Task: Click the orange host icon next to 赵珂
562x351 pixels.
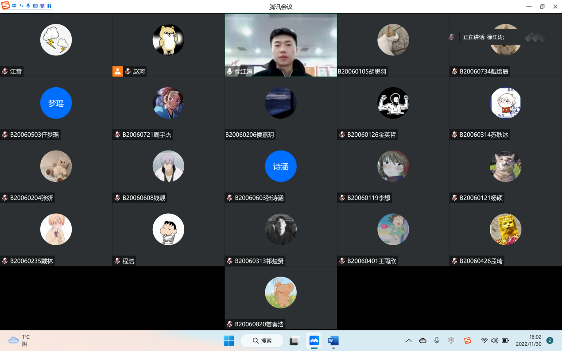Action: 117,71
